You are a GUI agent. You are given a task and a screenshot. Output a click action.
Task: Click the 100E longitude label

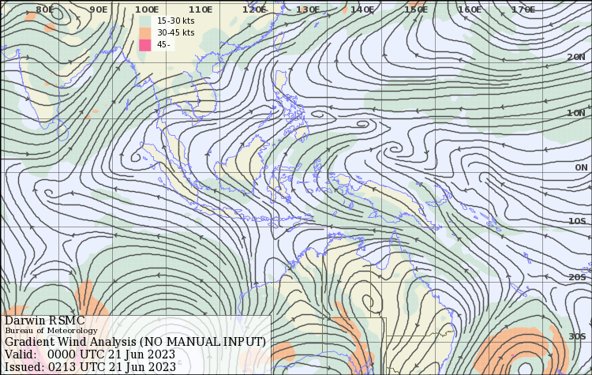(146, 9)
